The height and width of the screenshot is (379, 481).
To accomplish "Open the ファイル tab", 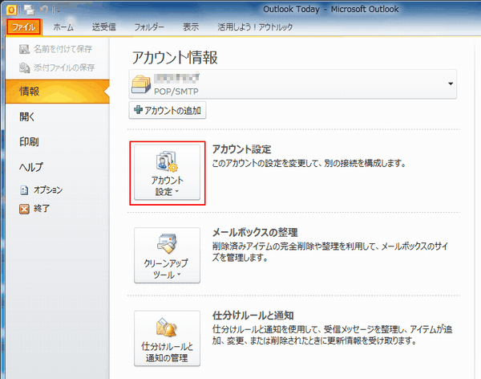I will click(x=23, y=27).
